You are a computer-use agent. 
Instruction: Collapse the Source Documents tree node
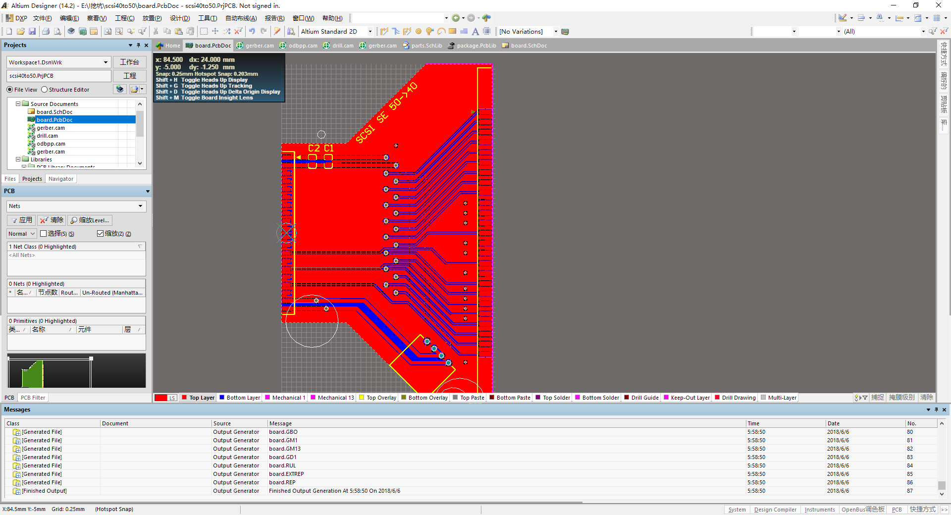coord(18,104)
